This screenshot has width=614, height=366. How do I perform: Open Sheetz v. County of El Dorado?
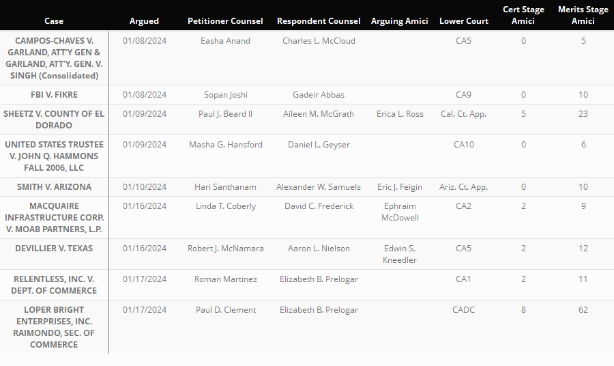point(54,119)
